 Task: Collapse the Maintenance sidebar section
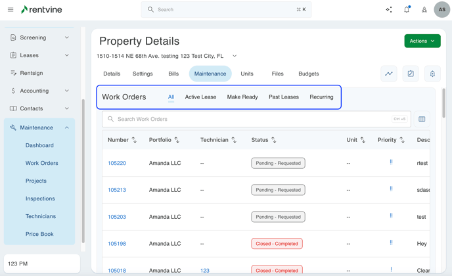pos(66,127)
